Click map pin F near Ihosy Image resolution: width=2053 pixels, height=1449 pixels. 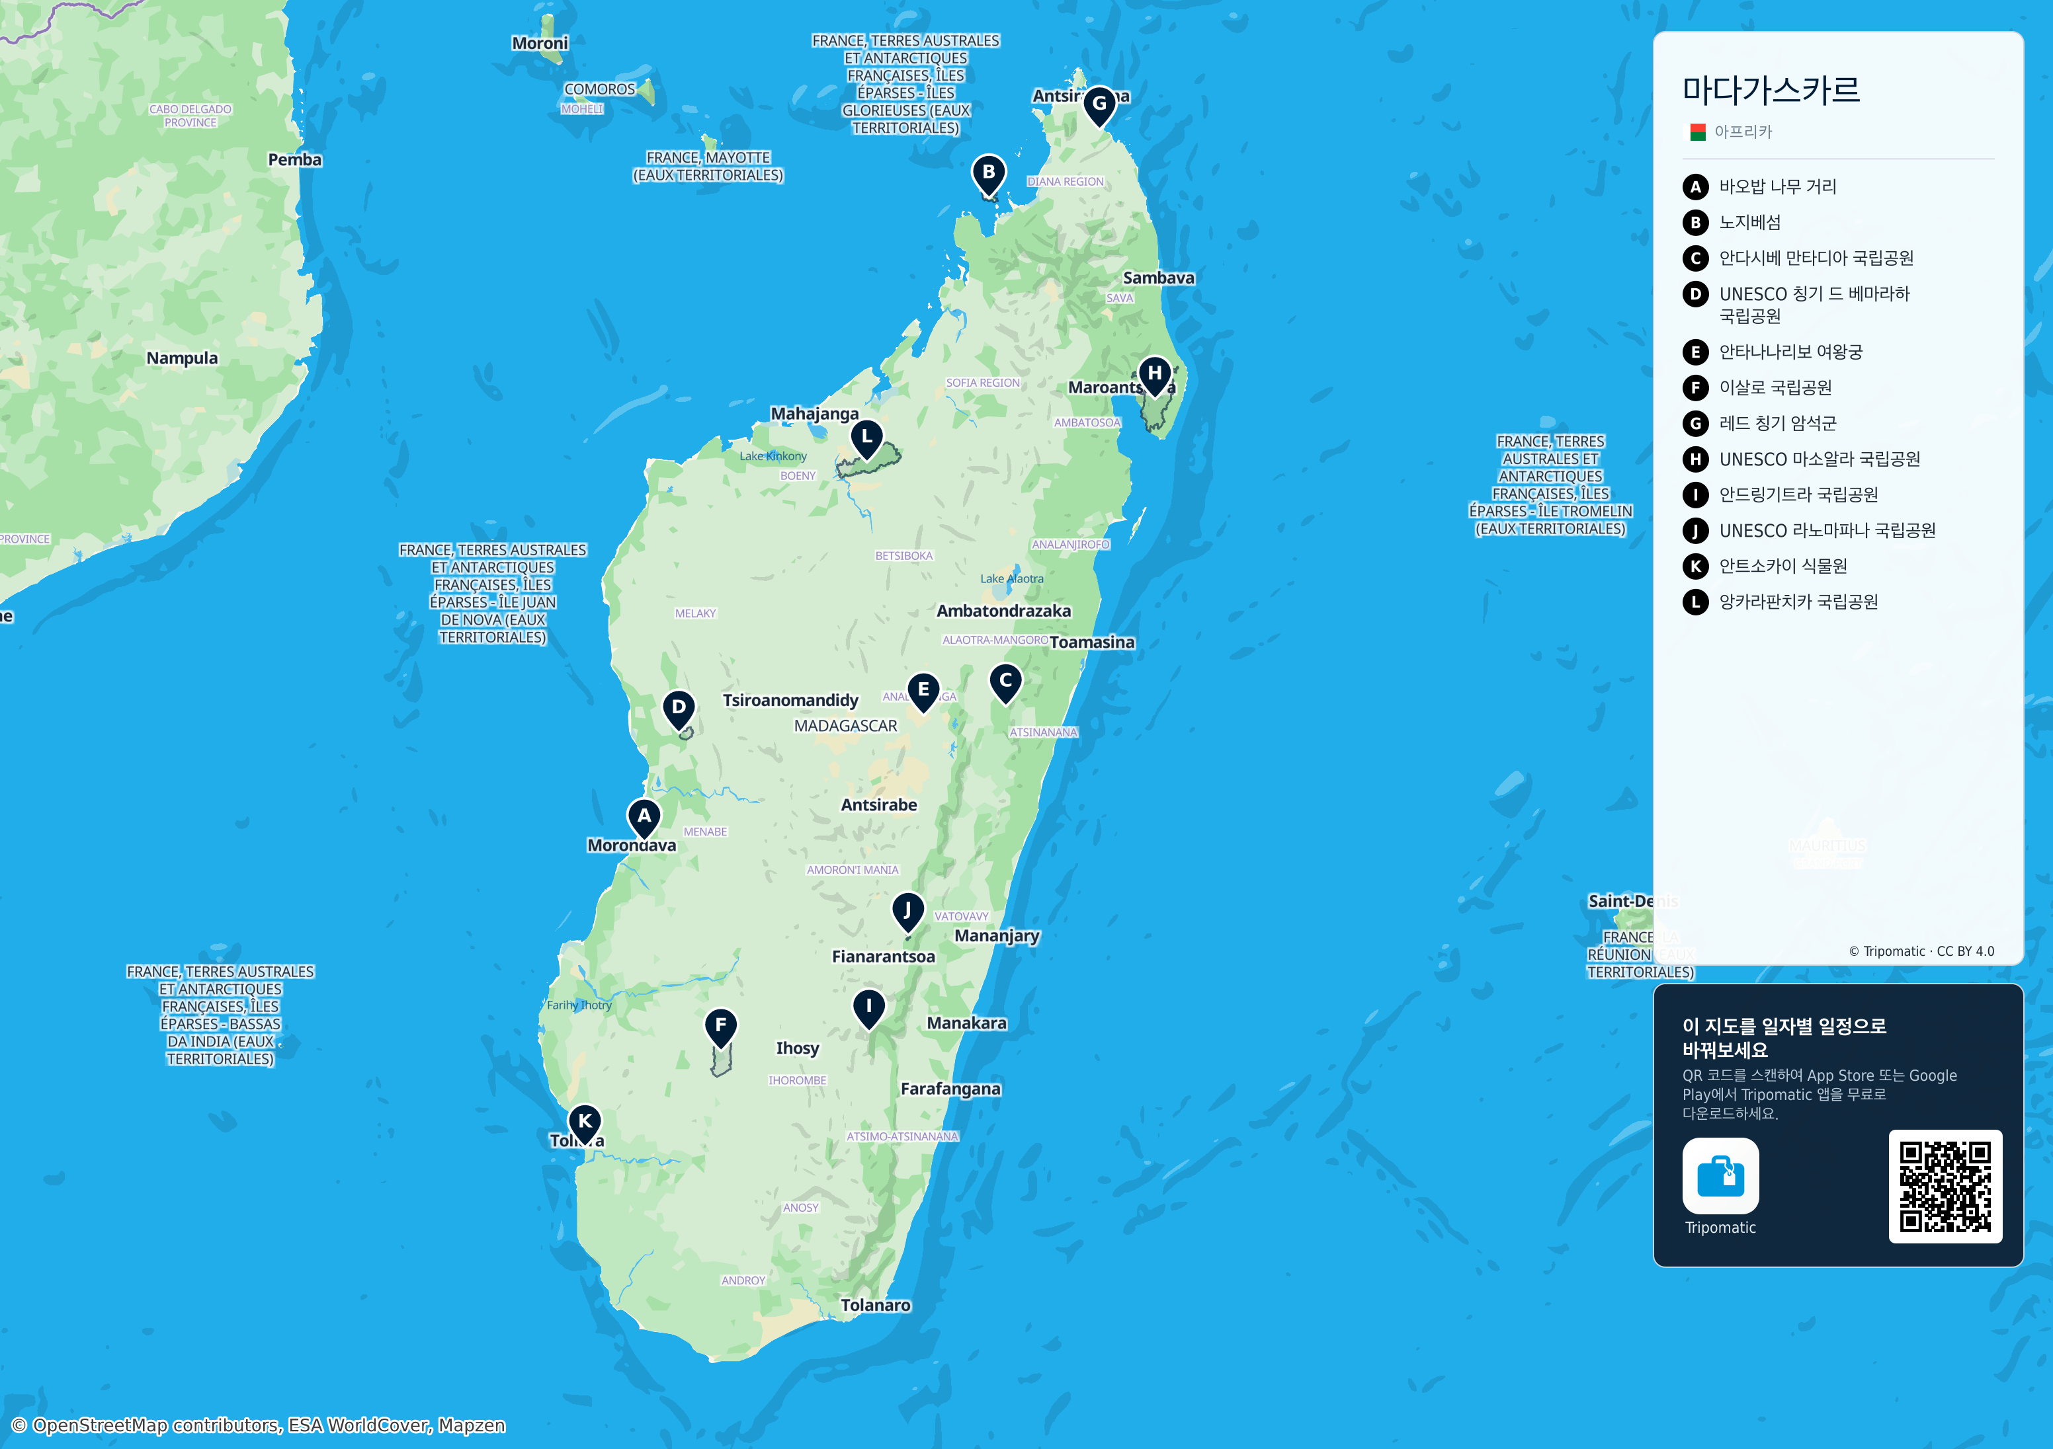point(721,1027)
